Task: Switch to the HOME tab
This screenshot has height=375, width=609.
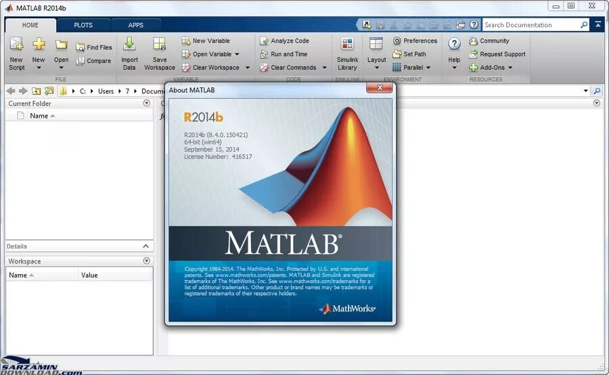Action: [x=30, y=25]
